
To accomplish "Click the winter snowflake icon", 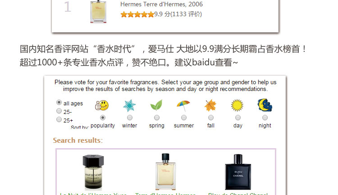I will (129, 105).
